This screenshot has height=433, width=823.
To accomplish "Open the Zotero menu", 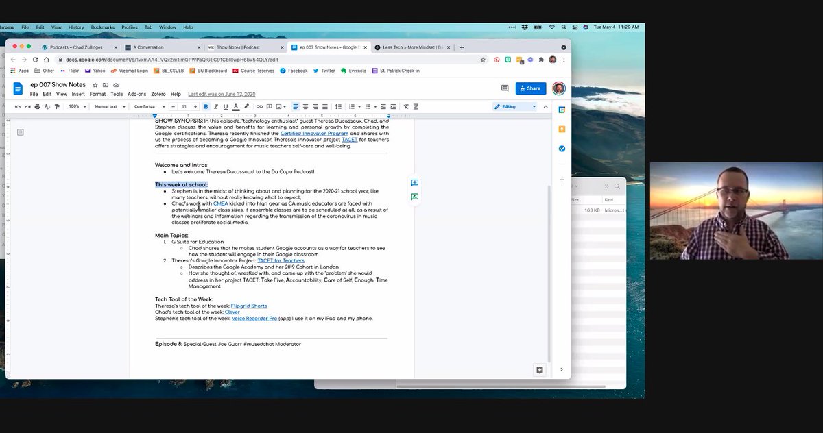I will pyautogui.click(x=158, y=94).
